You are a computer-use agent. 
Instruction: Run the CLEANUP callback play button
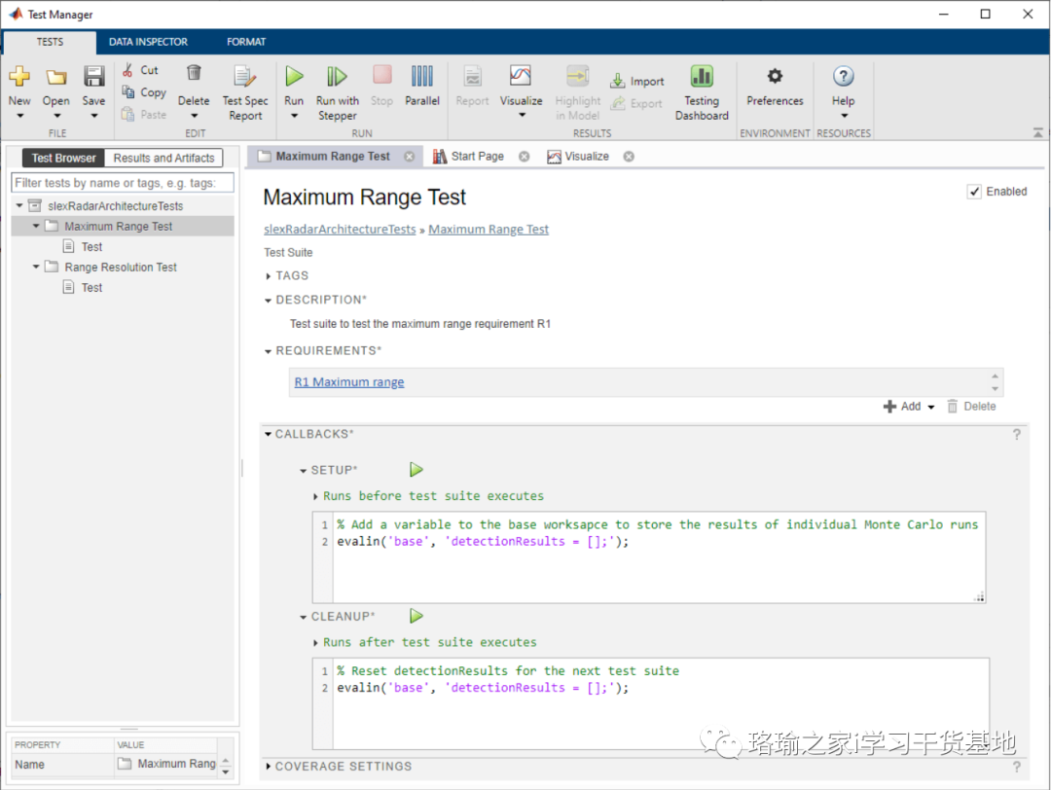[417, 616]
